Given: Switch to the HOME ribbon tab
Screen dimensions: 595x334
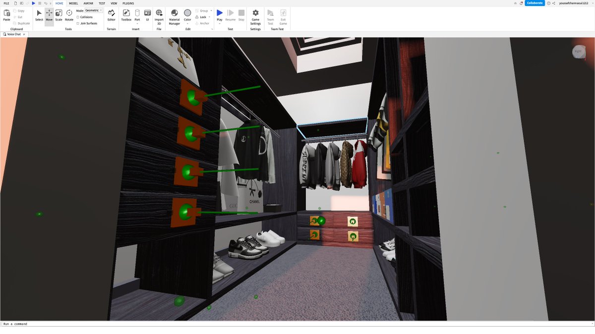Looking at the screenshot, I should (x=59, y=3).
